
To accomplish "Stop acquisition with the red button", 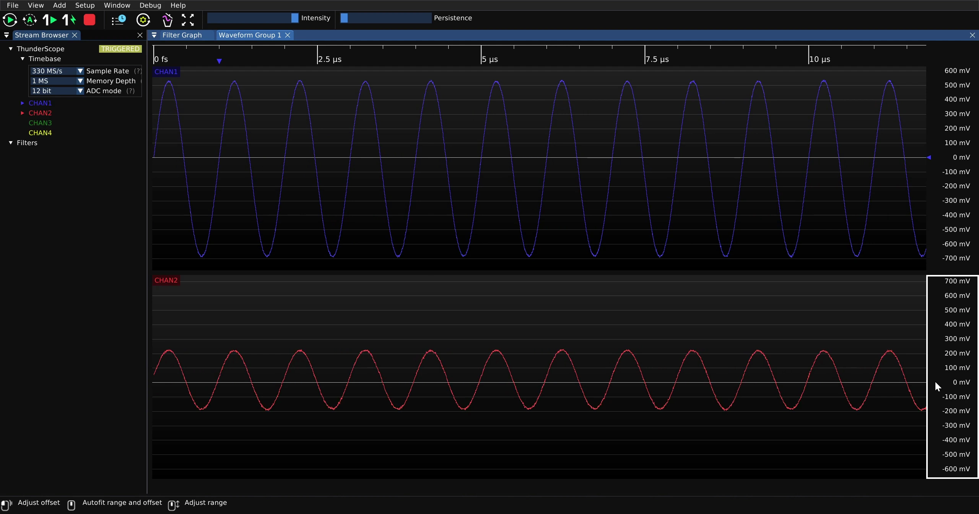I will (x=89, y=20).
